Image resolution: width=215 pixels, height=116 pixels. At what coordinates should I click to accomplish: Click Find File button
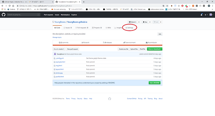[143, 49]
